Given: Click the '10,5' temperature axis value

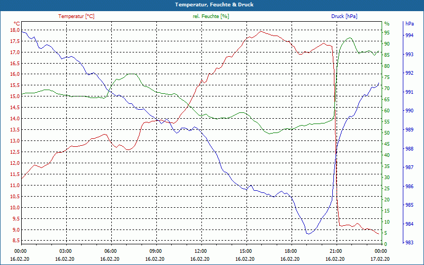Looking at the screenshot, I should click(15, 197).
